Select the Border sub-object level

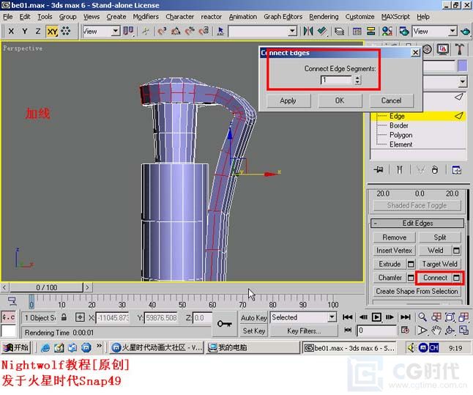(399, 125)
